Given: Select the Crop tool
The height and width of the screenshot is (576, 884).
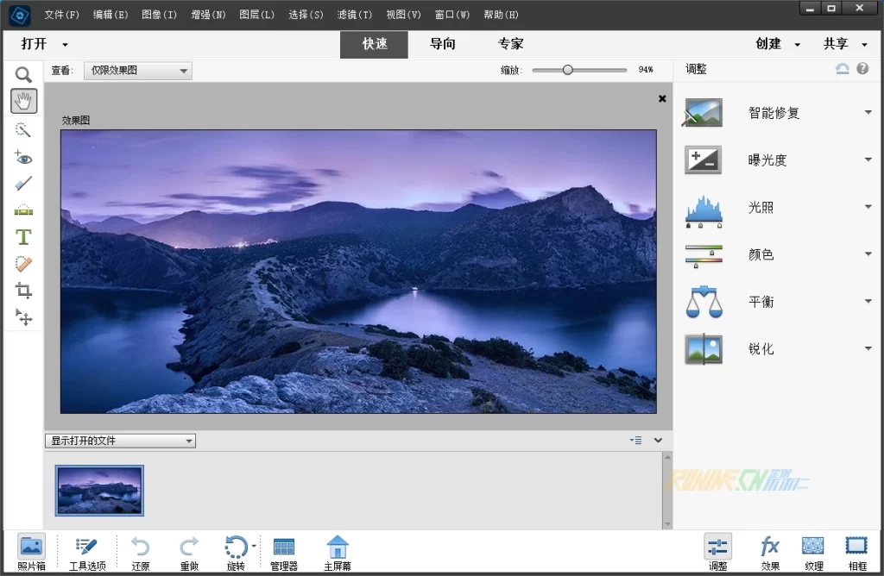Looking at the screenshot, I should point(23,291).
